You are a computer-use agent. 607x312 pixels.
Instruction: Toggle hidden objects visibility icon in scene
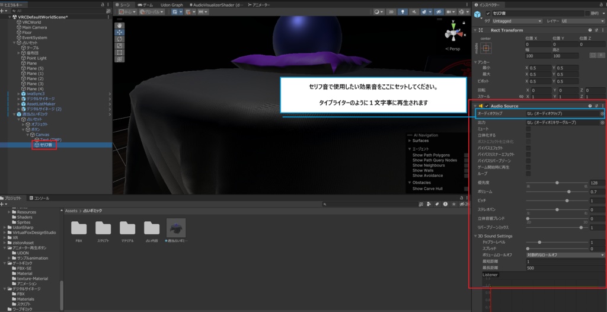(x=439, y=12)
